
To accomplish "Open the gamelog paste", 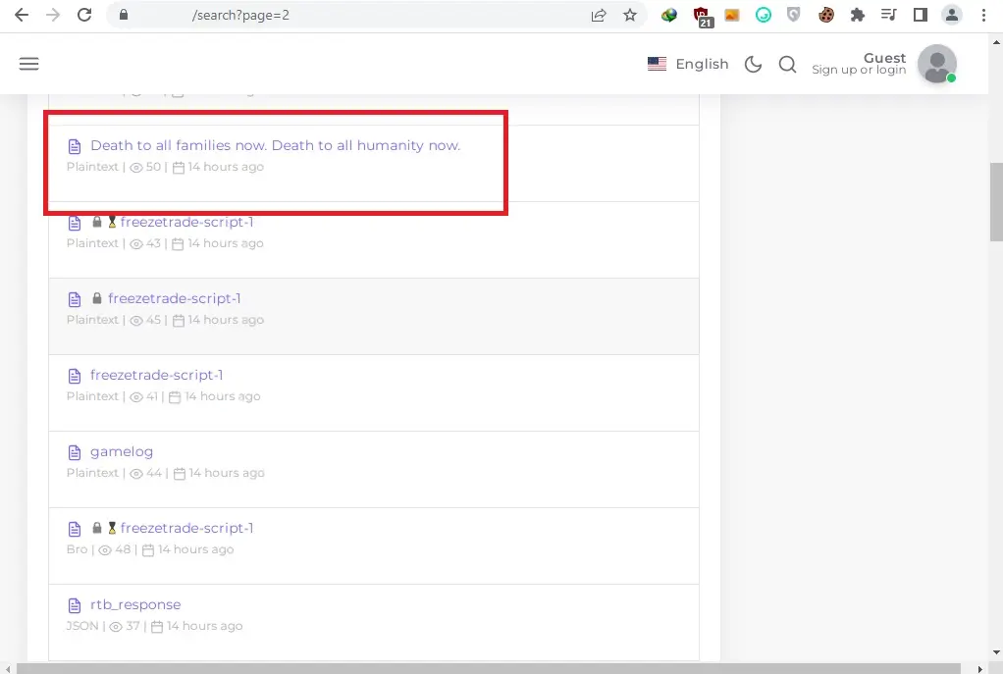I will point(122,452).
